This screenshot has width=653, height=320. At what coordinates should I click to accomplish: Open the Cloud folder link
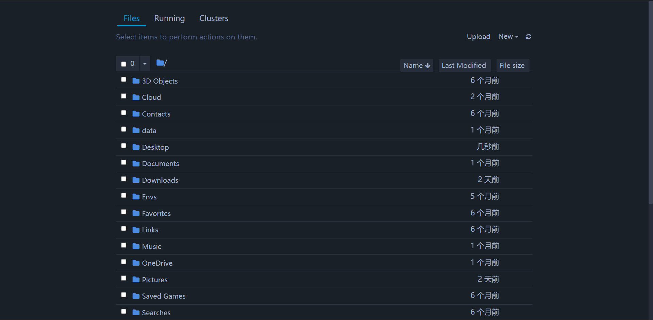(x=151, y=97)
